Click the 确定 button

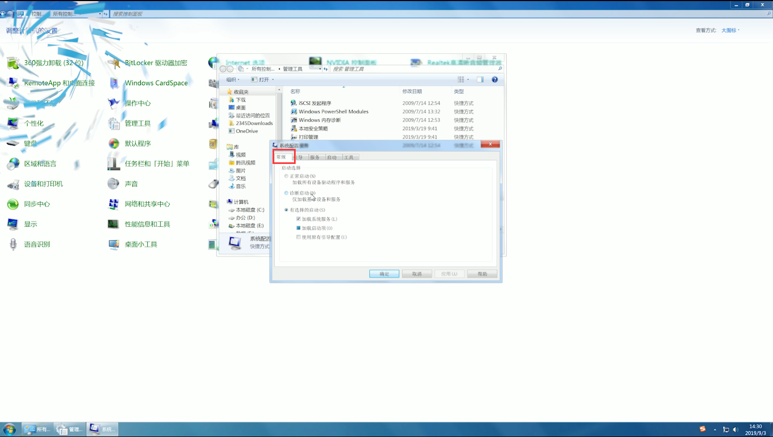(x=384, y=274)
